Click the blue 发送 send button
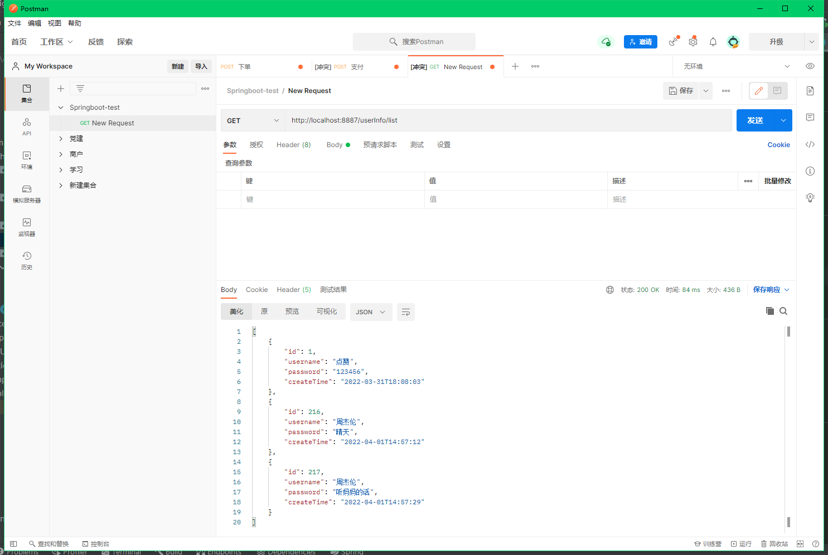Viewport: 828px width, 555px height. [x=755, y=120]
